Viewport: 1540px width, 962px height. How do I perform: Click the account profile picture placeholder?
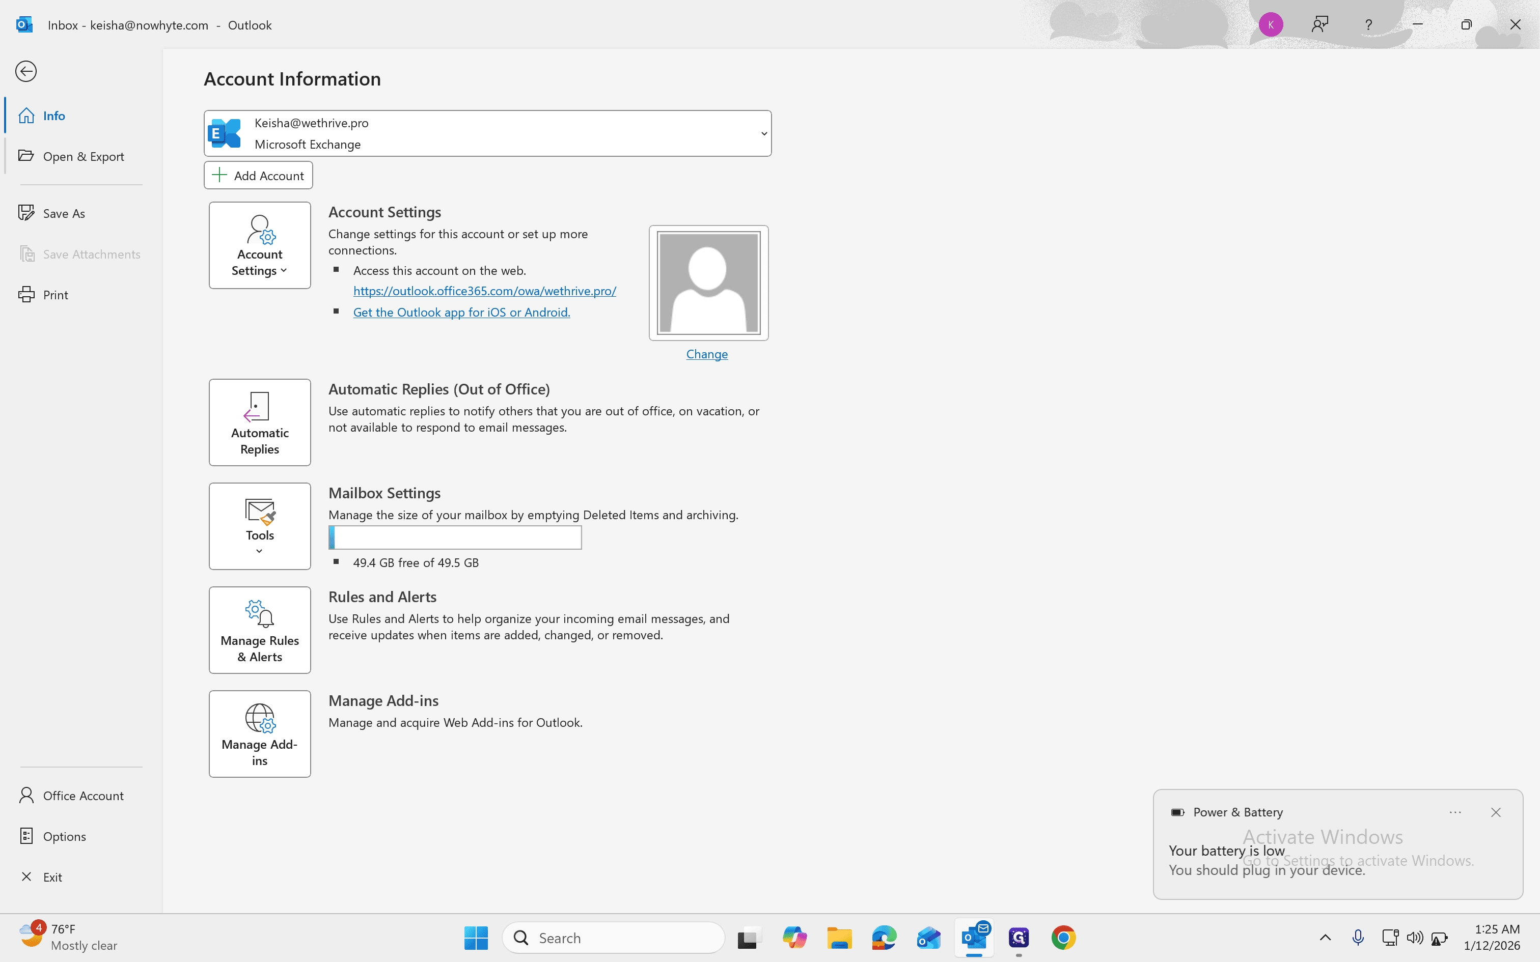tap(708, 282)
